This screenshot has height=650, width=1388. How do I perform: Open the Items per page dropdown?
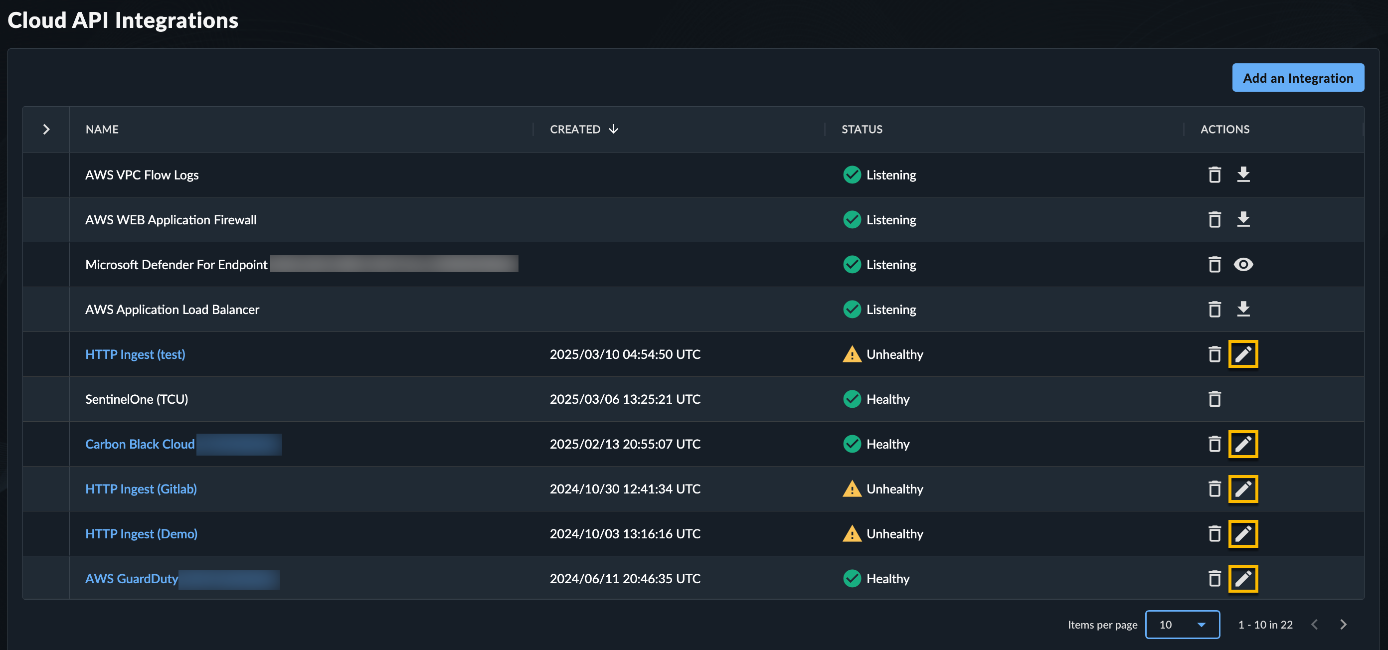click(1182, 625)
